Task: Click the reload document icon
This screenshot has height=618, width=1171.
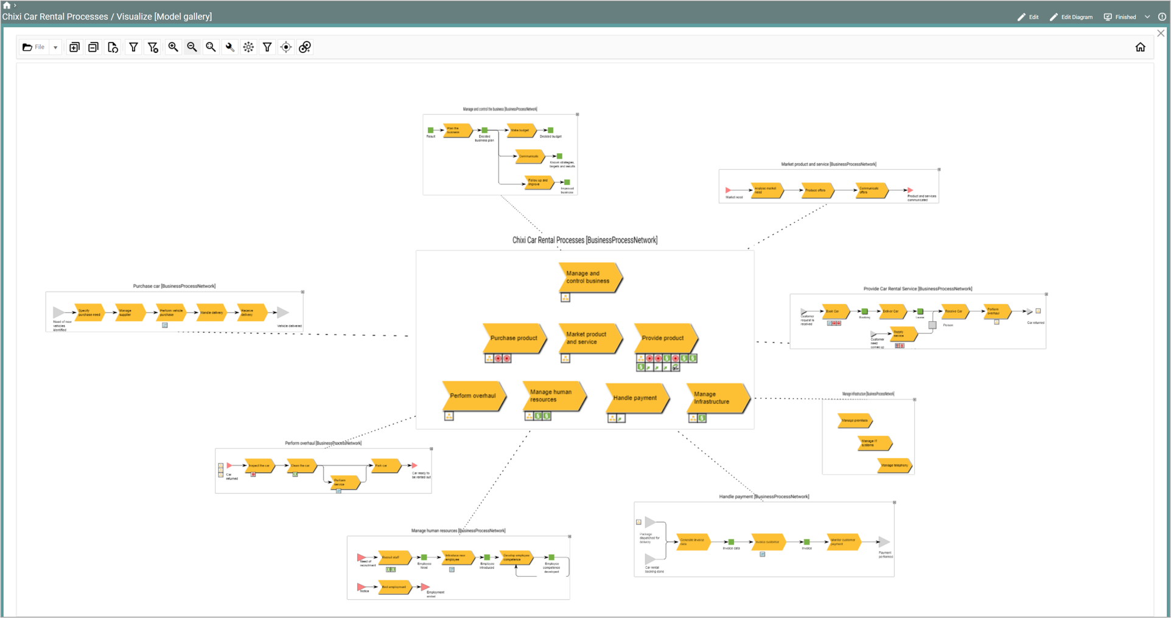Action: tap(113, 47)
